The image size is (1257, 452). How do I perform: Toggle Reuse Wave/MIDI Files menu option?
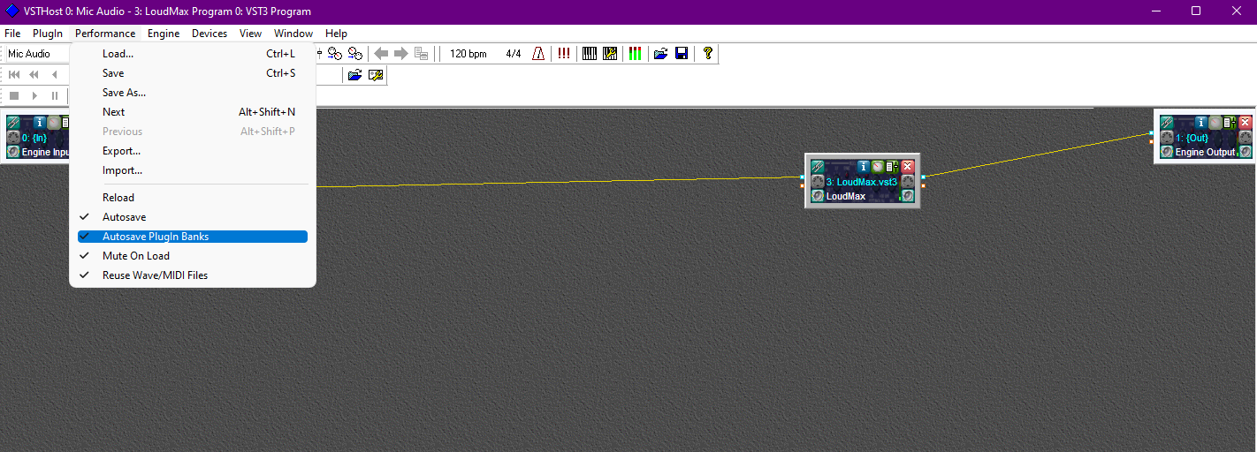[x=193, y=275]
